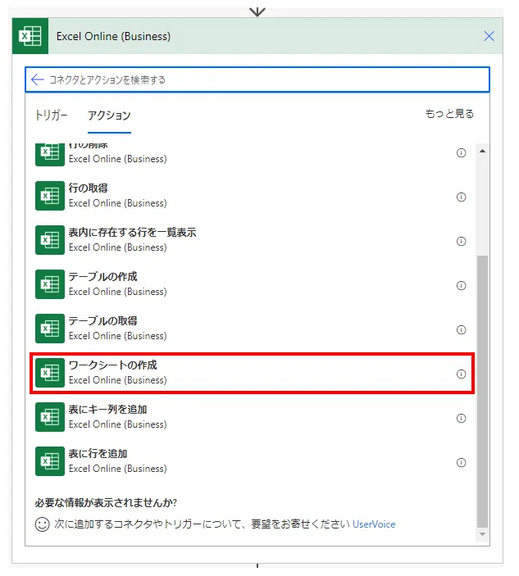Select the ワークシートの作成 action
The image size is (519, 576).
[252, 374]
